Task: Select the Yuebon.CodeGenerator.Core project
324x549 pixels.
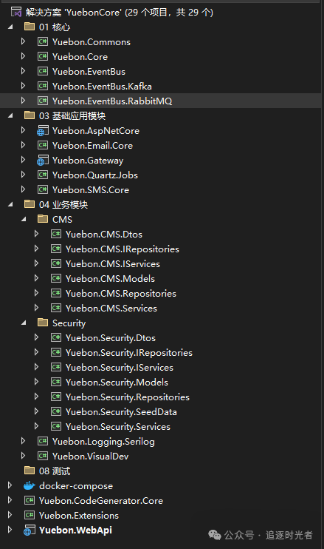Action: pyautogui.click(x=101, y=501)
